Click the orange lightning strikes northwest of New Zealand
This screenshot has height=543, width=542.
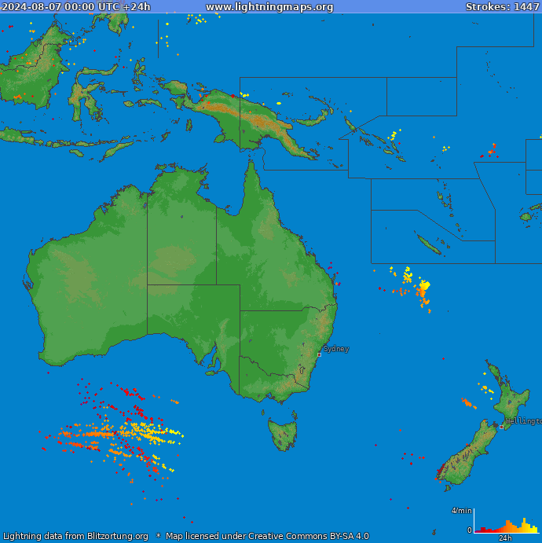468,403
